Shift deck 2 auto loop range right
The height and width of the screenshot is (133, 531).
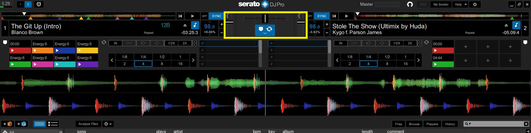pos(418,60)
